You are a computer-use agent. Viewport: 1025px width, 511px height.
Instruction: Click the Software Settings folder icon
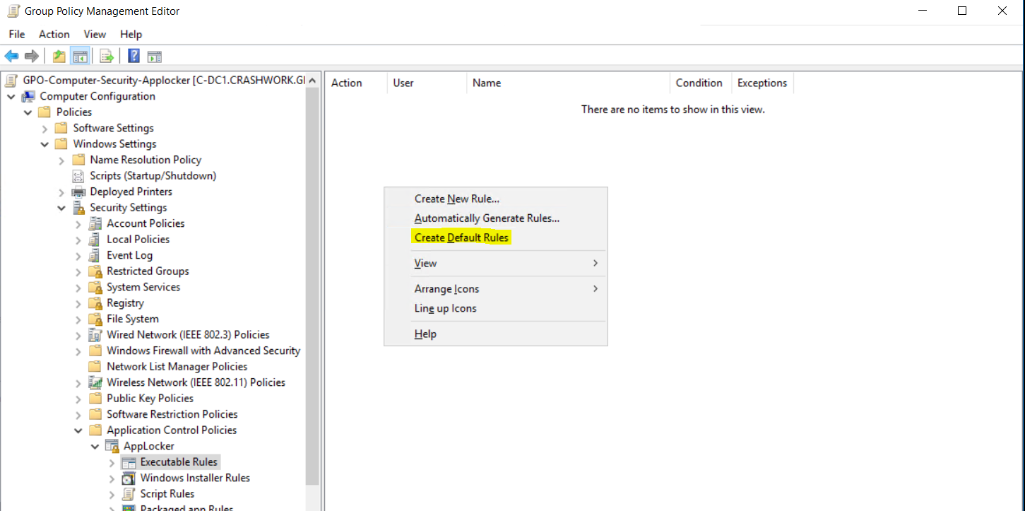[61, 128]
